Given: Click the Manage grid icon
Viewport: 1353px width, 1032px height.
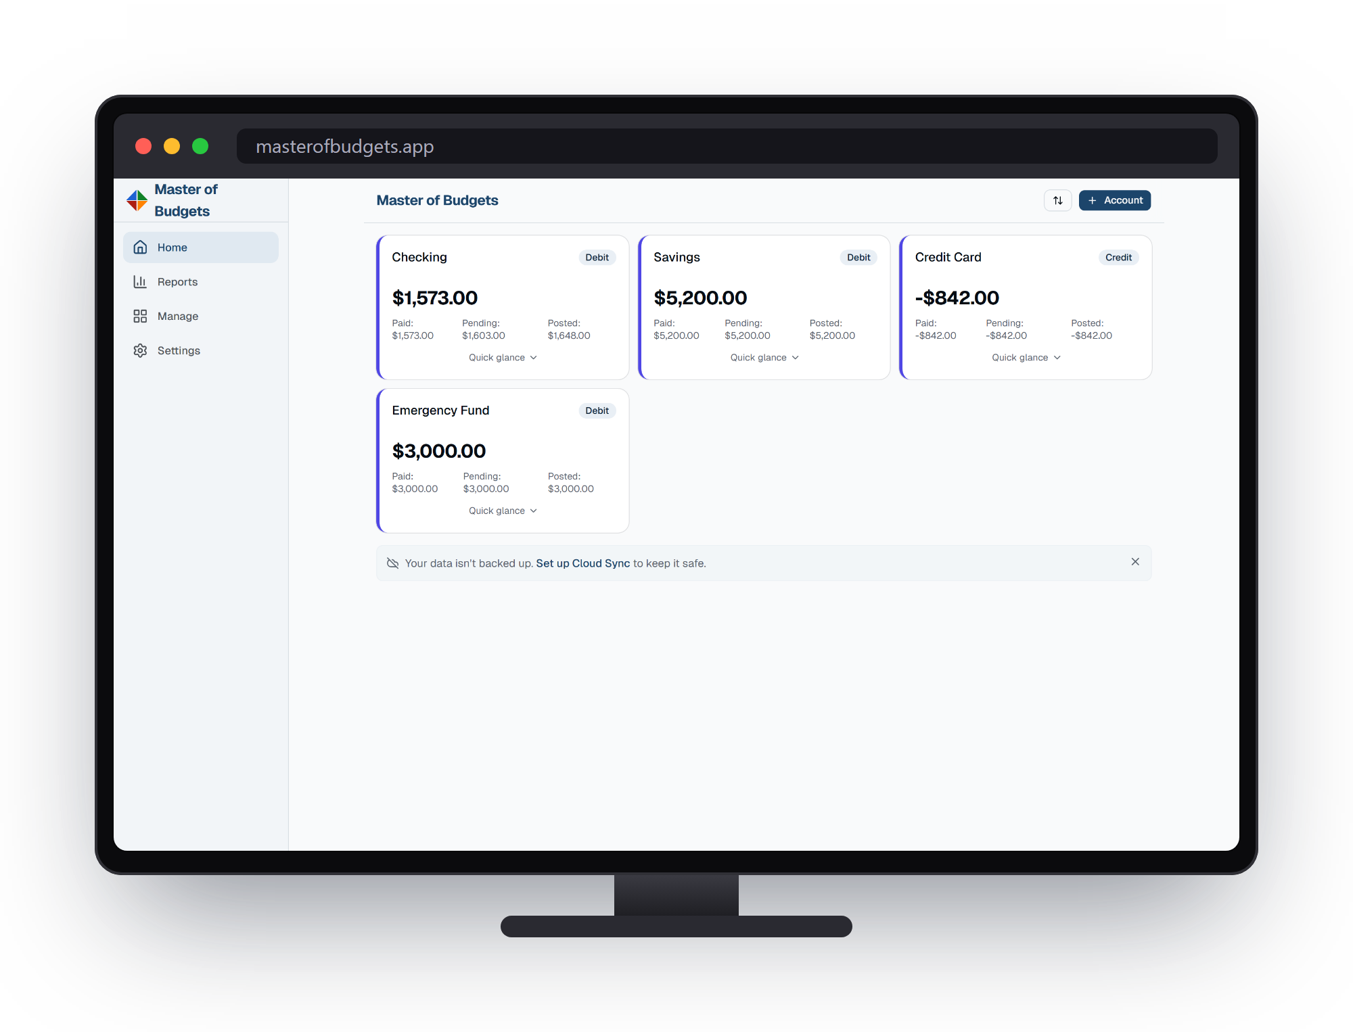Looking at the screenshot, I should (x=140, y=316).
